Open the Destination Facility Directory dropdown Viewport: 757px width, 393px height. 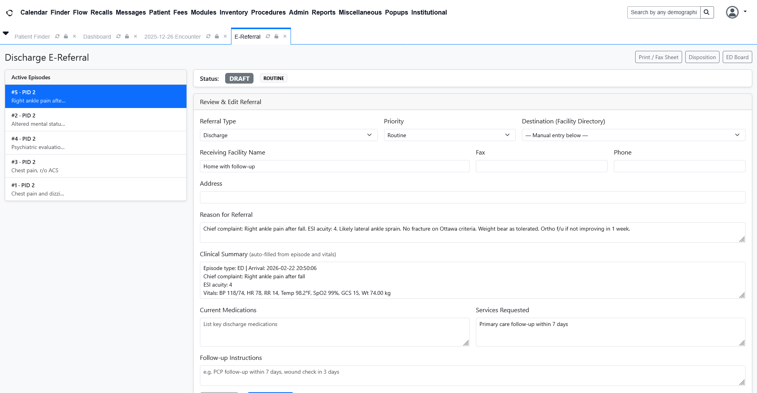tap(633, 135)
